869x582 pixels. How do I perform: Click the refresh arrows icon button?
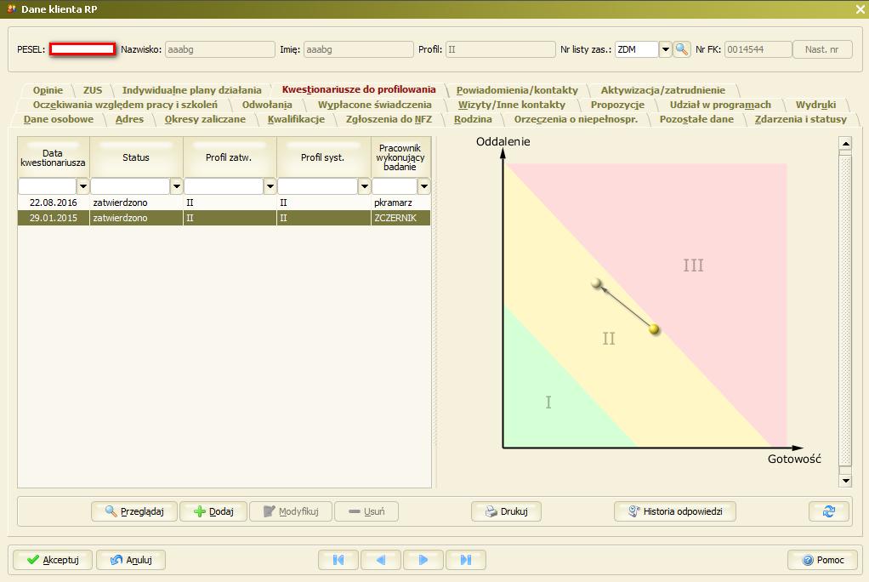click(828, 511)
